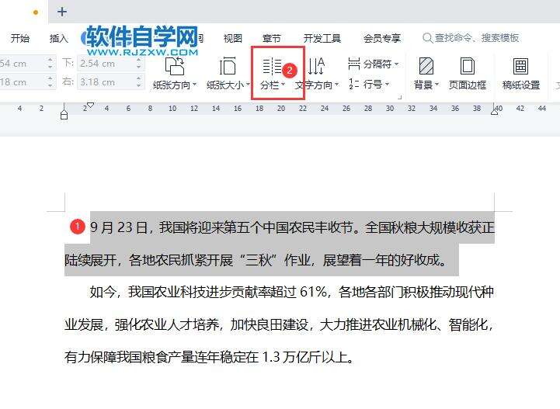Open the 背景 background icon
The height and width of the screenshot is (409, 560).
coord(426,67)
